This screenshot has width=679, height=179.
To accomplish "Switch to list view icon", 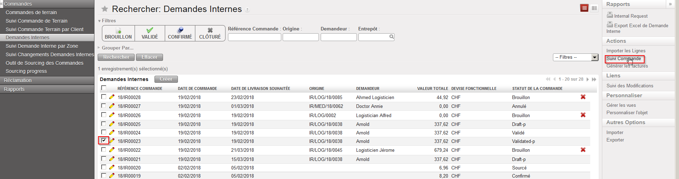I will click(584, 8).
